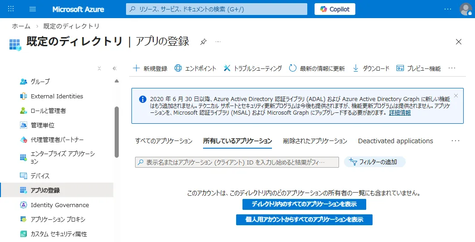
Task: Click the sidebar scroll-up arrow
Action: tap(116, 81)
